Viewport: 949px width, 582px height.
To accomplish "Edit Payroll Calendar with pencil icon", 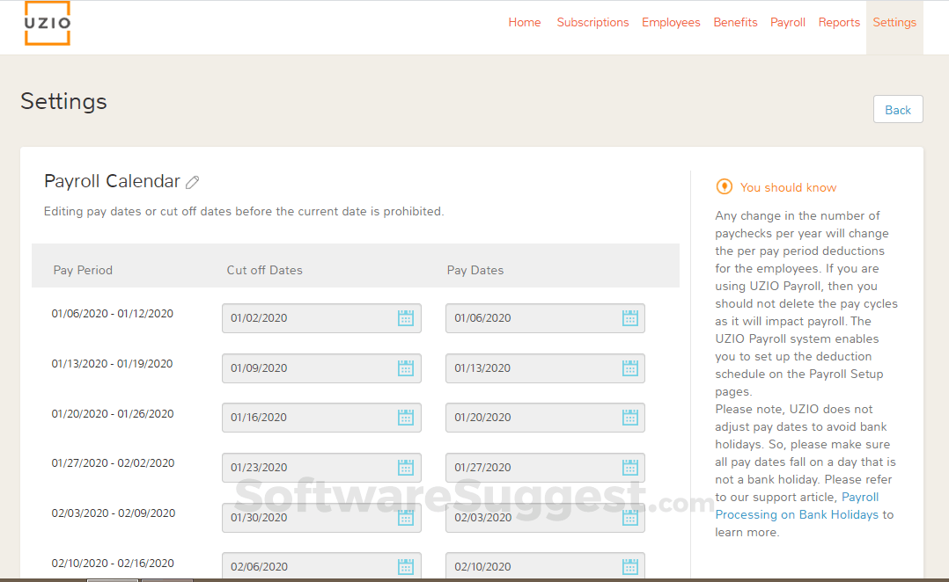I will pyautogui.click(x=193, y=182).
